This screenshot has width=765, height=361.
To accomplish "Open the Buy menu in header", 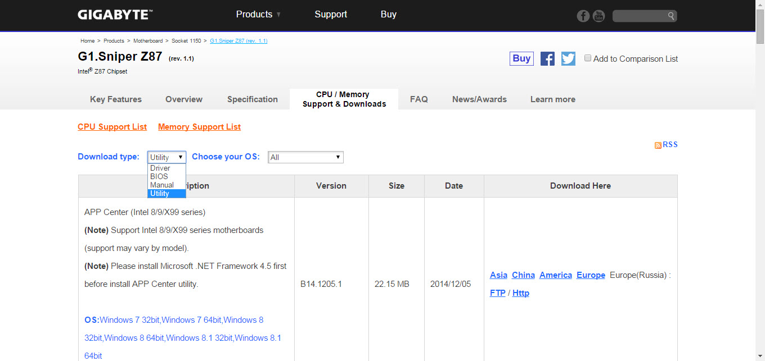I will pyautogui.click(x=389, y=15).
